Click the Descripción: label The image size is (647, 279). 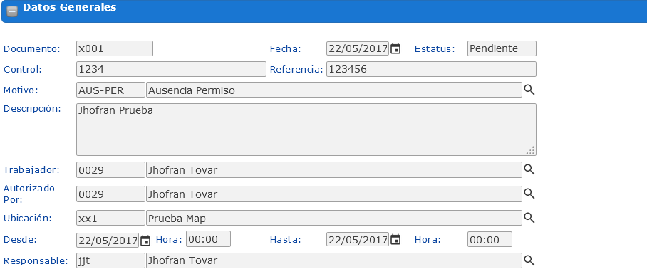pyautogui.click(x=32, y=108)
